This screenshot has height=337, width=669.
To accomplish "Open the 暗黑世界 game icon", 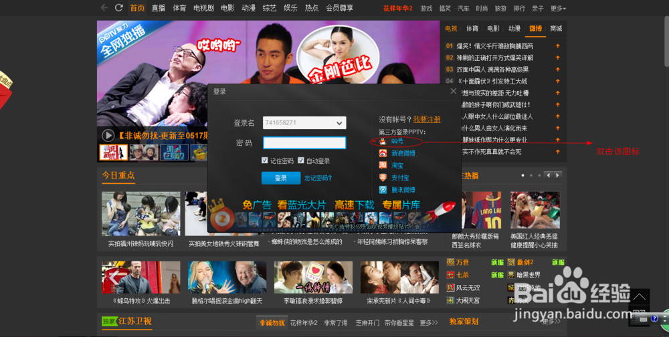I will point(511,275).
